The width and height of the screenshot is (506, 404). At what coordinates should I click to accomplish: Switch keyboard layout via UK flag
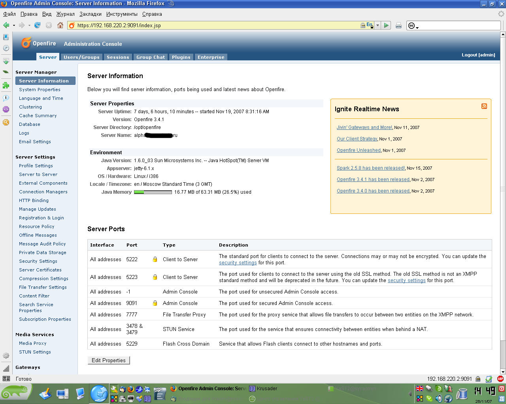click(420, 389)
